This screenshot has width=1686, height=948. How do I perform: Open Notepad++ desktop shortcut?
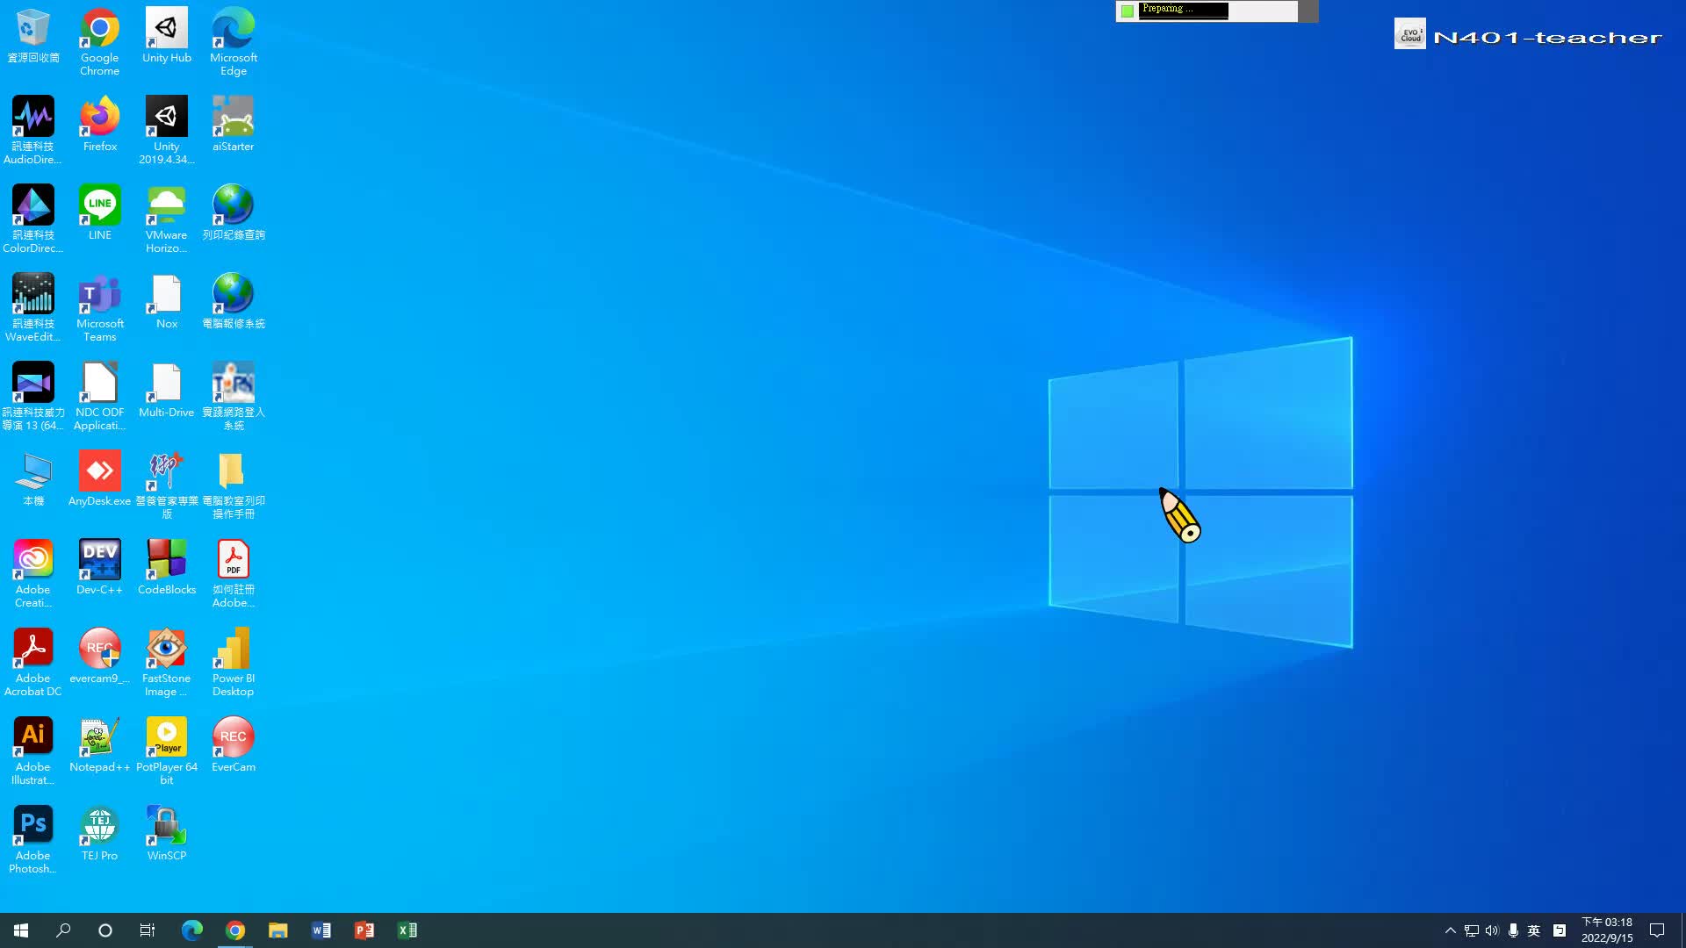click(x=99, y=744)
